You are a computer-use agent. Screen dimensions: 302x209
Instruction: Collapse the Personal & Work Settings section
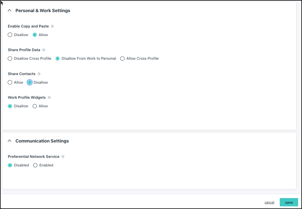pyautogui.click(x=9, y=11)
